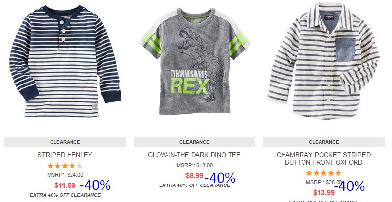Click EXTRA 40% OFF CLEARANCE under dino tee
The height and width of the screenshot is (202, 392).
195,185
